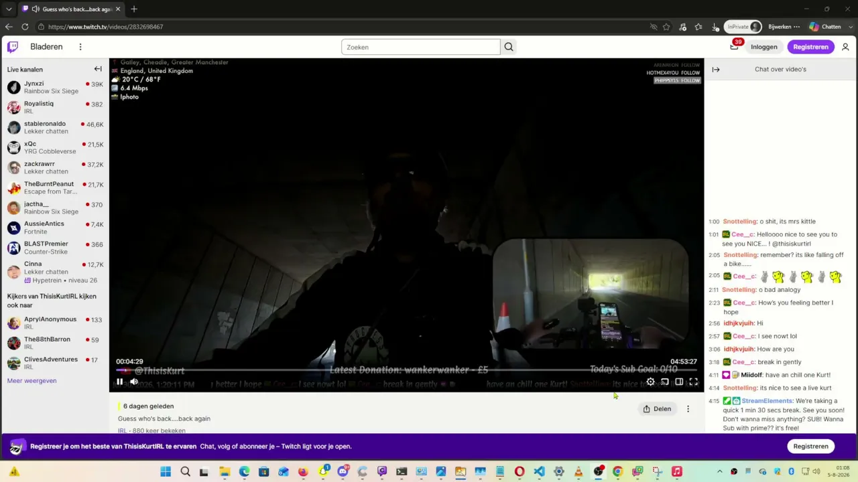Collapse the Live kanalen sidebar
This screenshot has width=858, height=482.
pyautogui.click(x=98, y=69)
